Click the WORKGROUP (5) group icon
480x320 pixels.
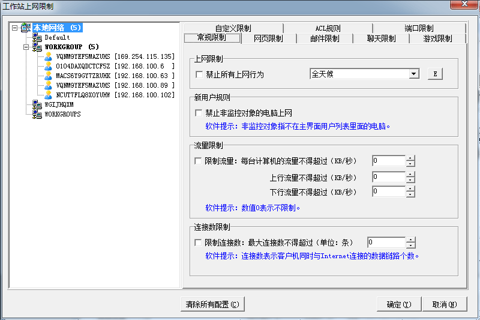tap(37, 47)
